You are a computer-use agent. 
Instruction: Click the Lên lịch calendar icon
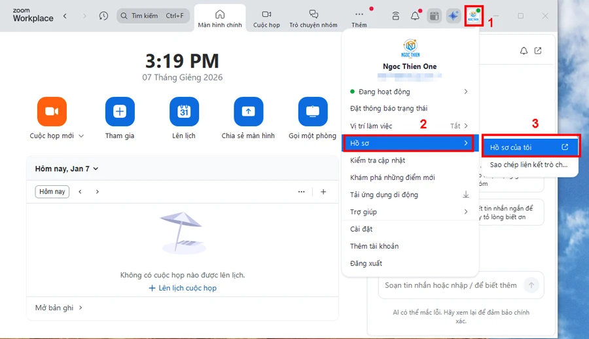(184, 111)
